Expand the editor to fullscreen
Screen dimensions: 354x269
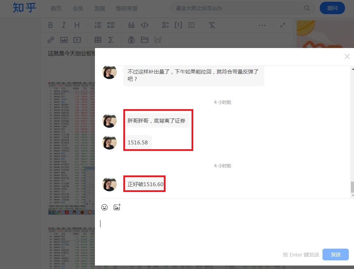click(x=283, y=25)
